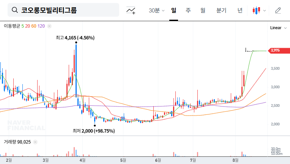Click the 2,000 price axis label
The width and height of the screenshot is (290, 164).
[x=275, y=124]
